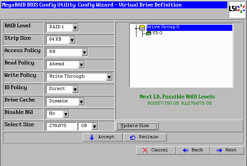The height and width of the screenshot is (166, 247).
Task: Open the Disable BGI dropdown
Action: pos(66,114)
